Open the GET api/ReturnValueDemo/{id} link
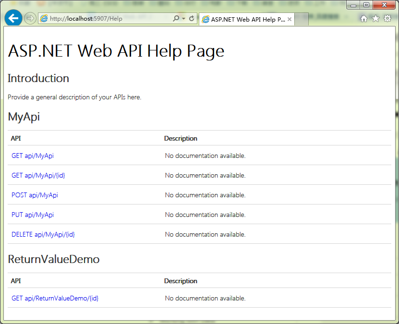 coord(55,298)
